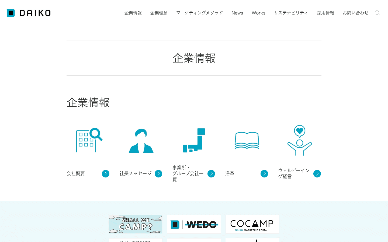Click the offices map blocks icon
Image resolution: width=388 pixels, height=242 pixels.
[194, 140]
